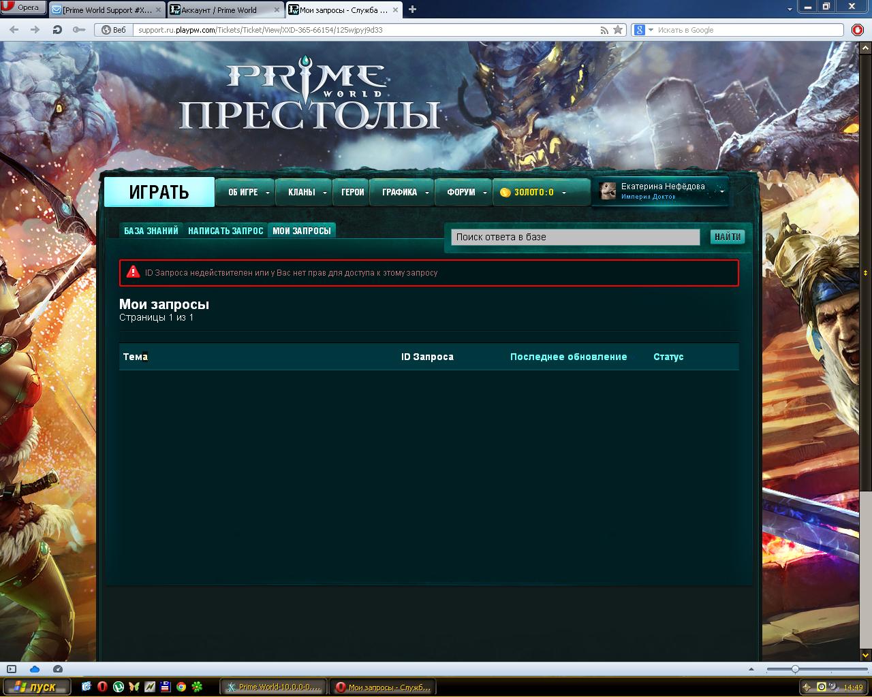This screenshot has height=697, width=872.
Task: Click the Екатерина Нефёдова profile name
Action: click(663, 187)
